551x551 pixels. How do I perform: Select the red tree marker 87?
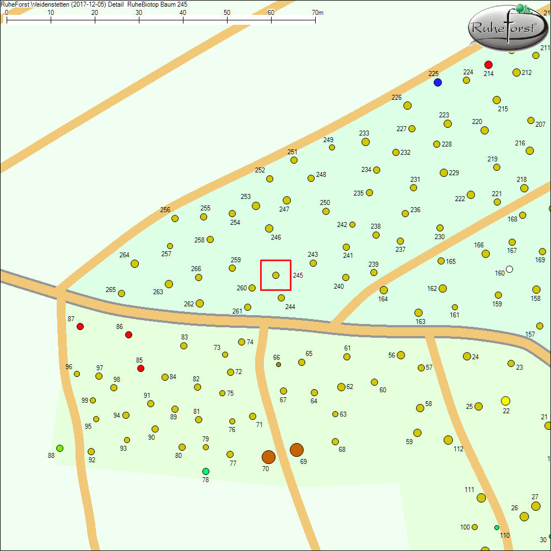click(x=80, y=326)
